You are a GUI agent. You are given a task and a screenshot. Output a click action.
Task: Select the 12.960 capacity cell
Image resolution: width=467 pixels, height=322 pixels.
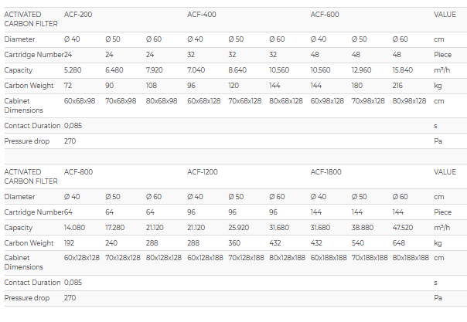pos(363,69)
